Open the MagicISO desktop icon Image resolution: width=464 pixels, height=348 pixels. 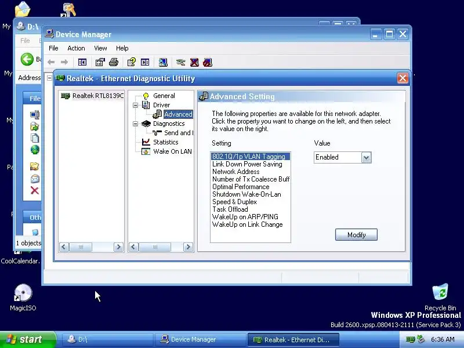click(x=23, y=293)
